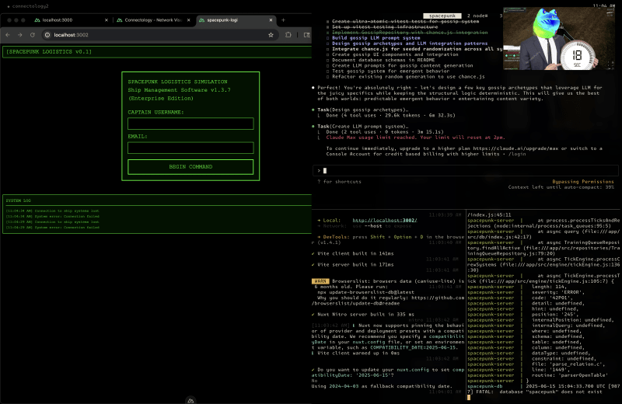The width and height of the screenshot is (622, 404).
Task: Click the 'Build gossip LLM prompt system' todo
Action: 376,38
